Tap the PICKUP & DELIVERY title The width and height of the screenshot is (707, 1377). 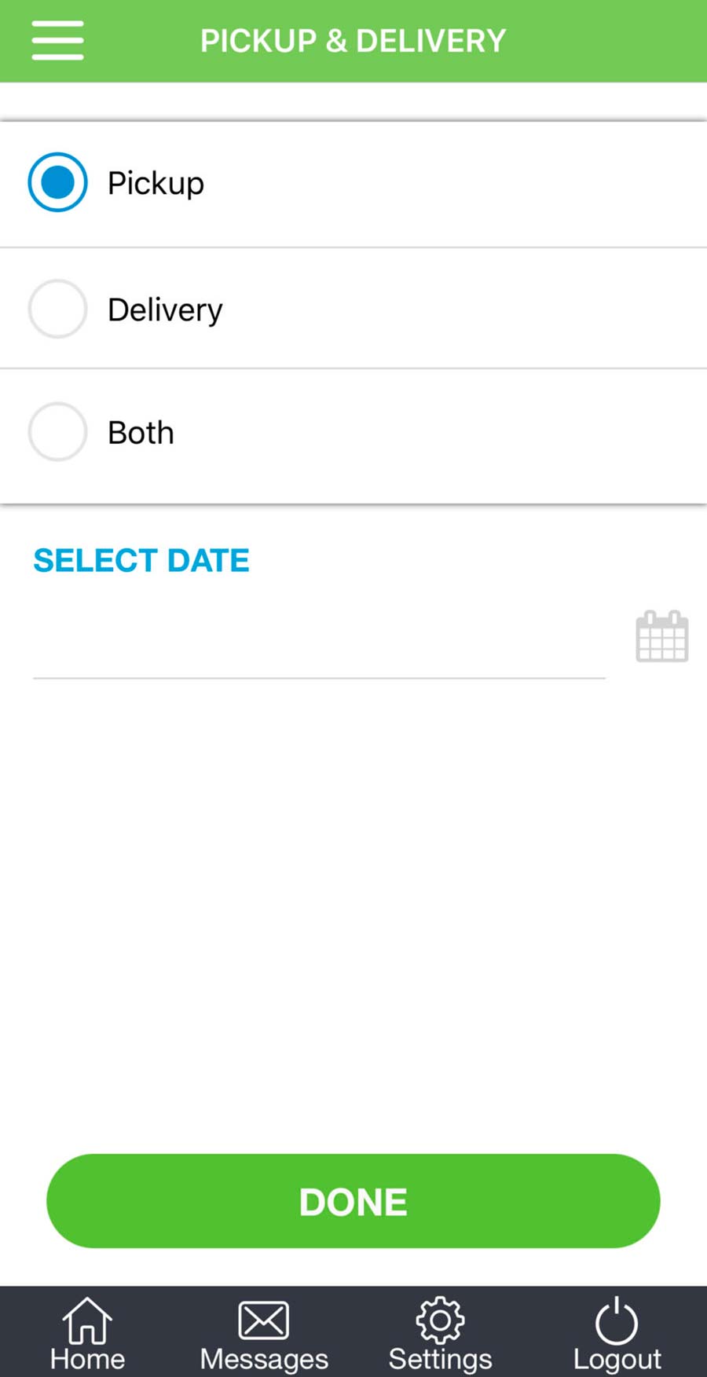(x=353, y=40)
